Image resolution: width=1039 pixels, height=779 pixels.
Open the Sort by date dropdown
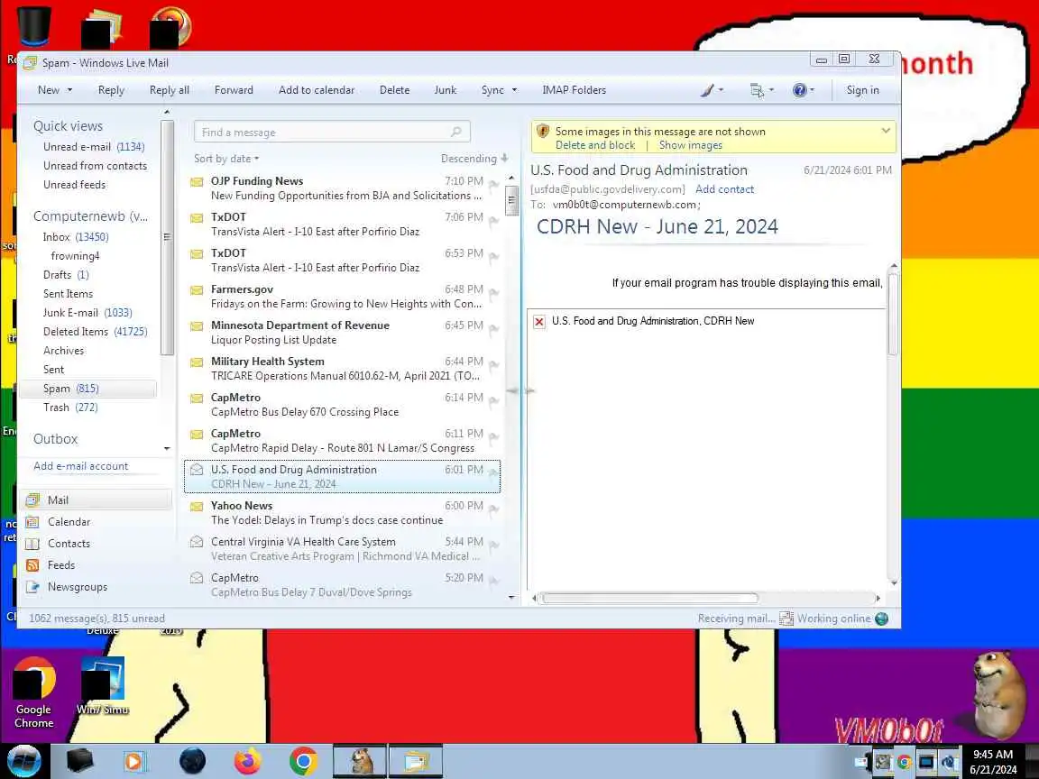(226, 159)
